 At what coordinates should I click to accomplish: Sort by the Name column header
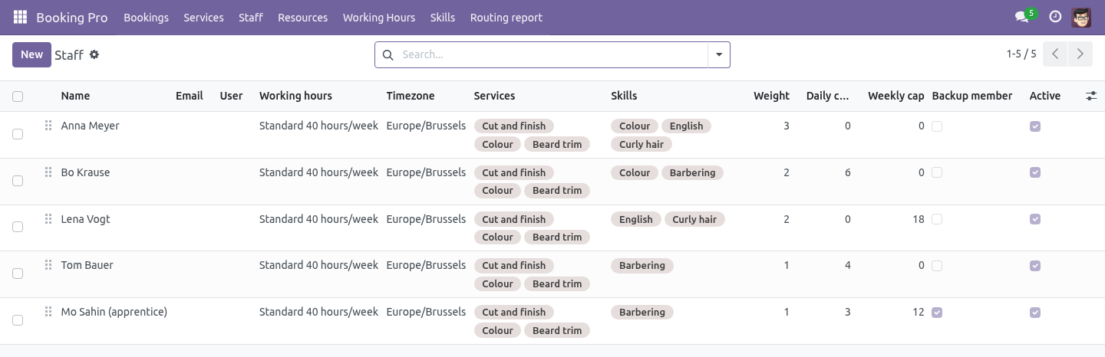[x=75, y=96]
